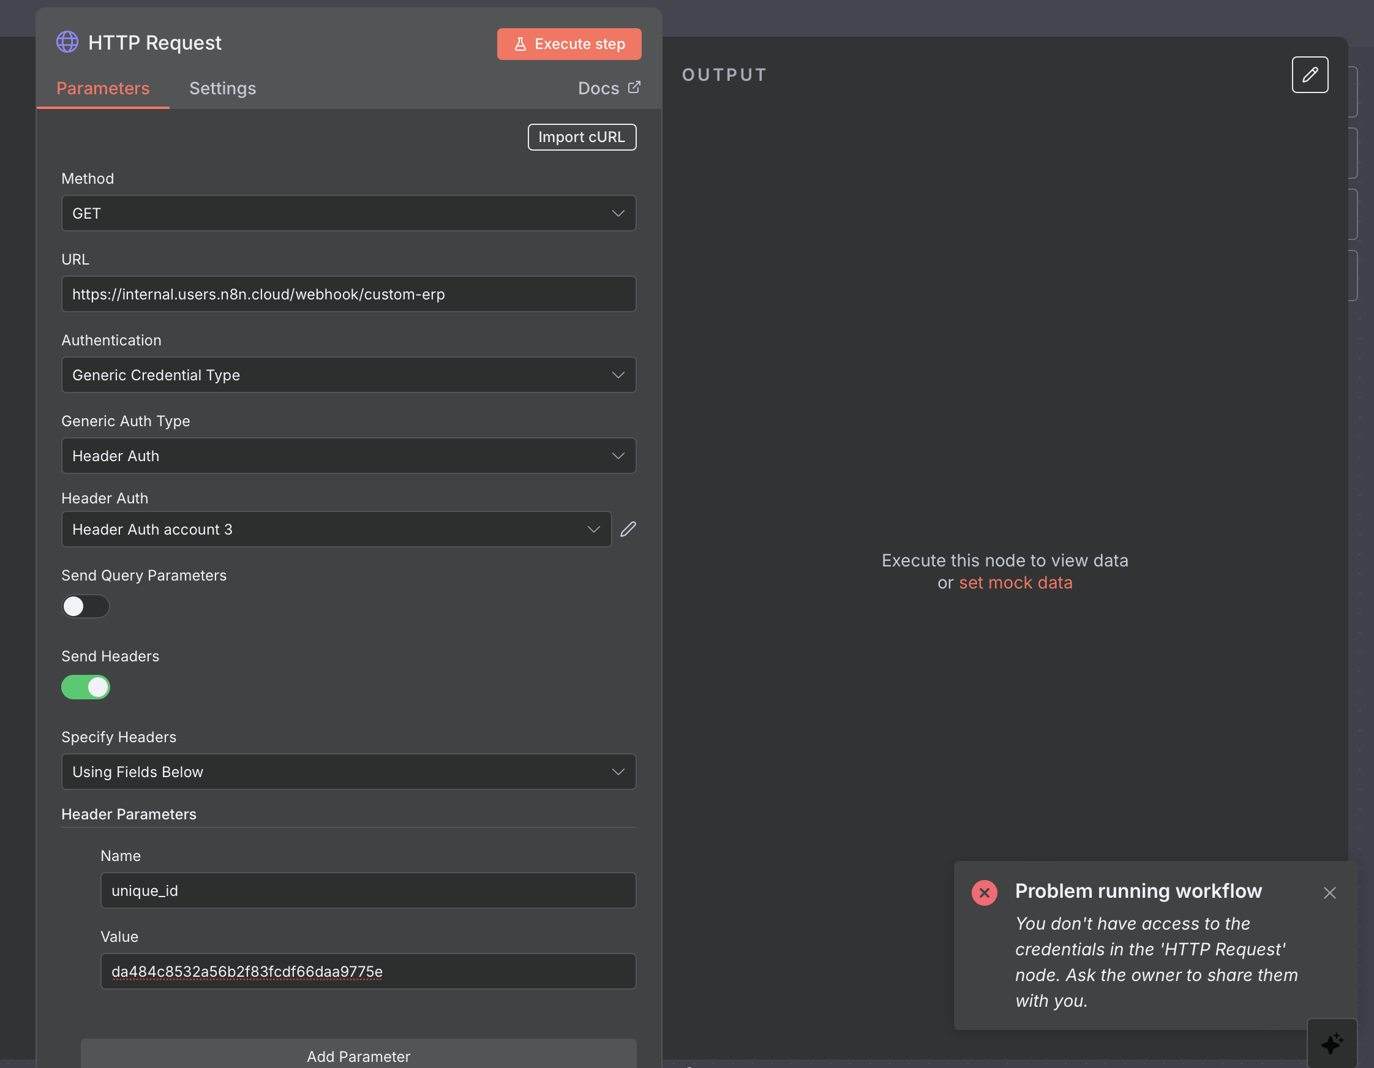Image resolution: width=1374 pixels, height=1068 pixels.
Task: Click the flask icon on Execute step
Action: point(520,44)
